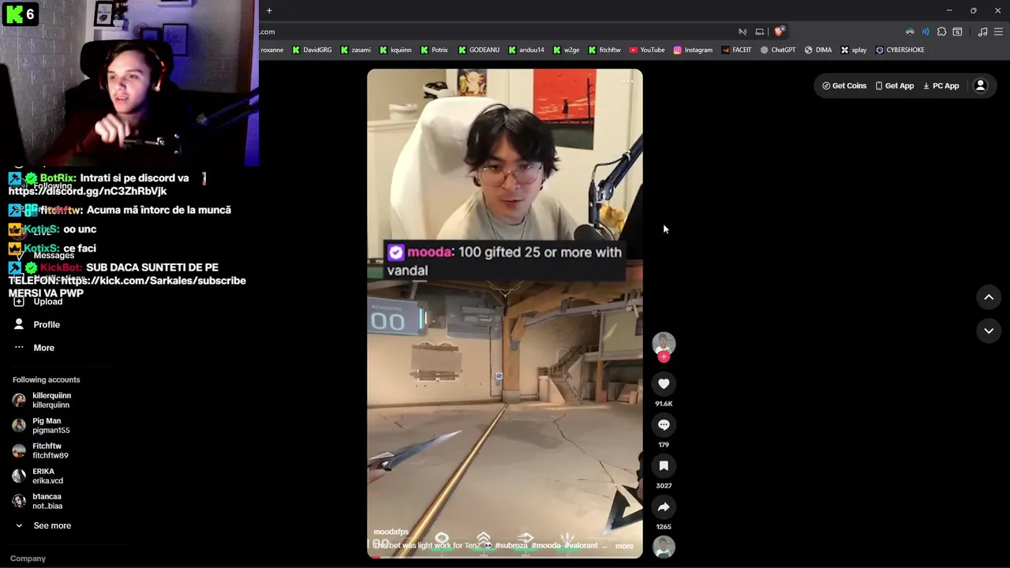
Task: Go to previous video with up chevron
Action: [989, 297]
